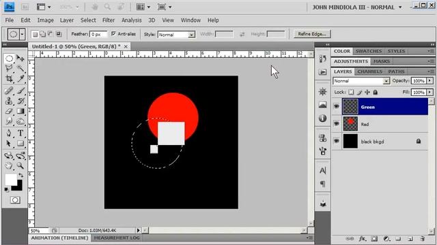Click the foreground color swatch
The width and height of the screenshot is (437, 245).
click(x=10, y=180)
